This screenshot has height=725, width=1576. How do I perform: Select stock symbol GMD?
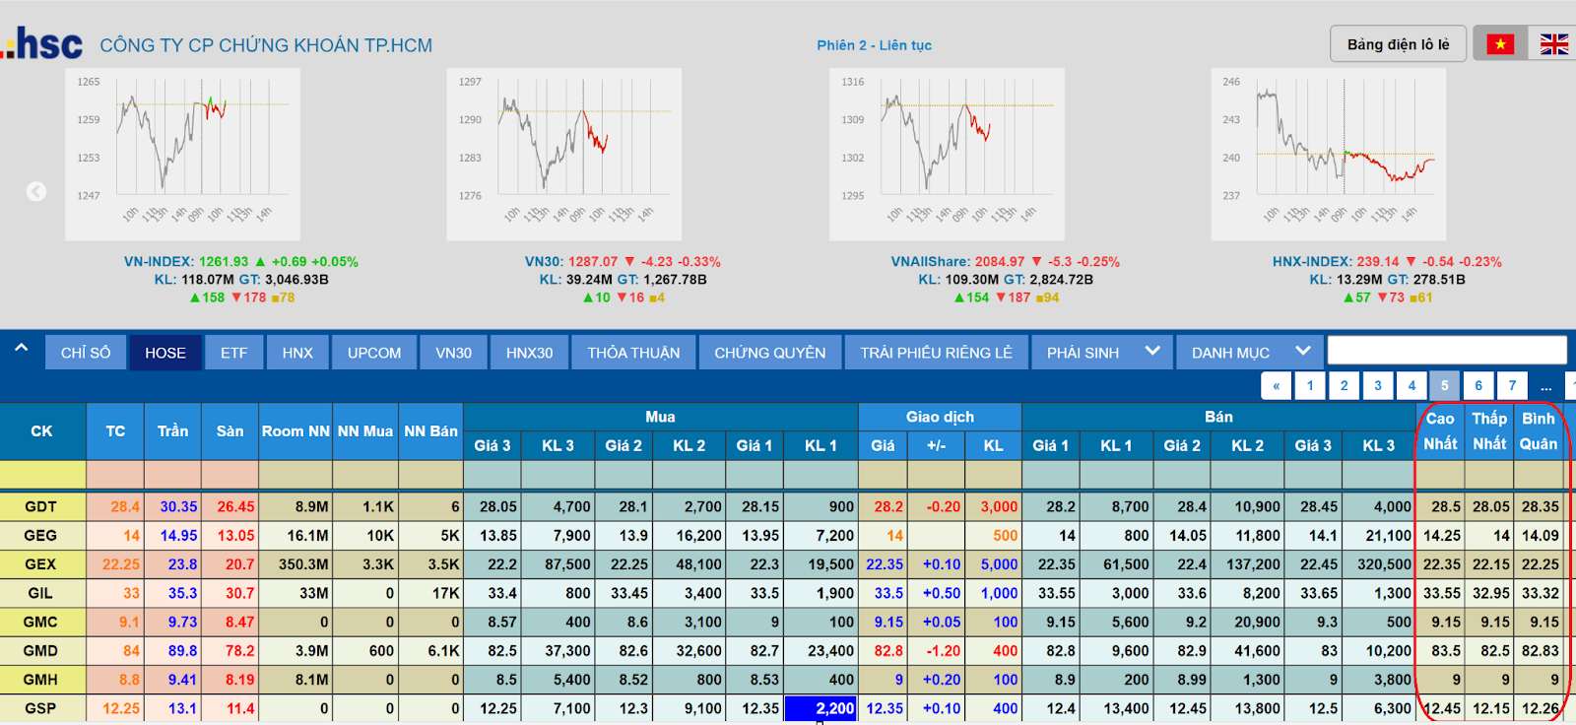point(41,650)
